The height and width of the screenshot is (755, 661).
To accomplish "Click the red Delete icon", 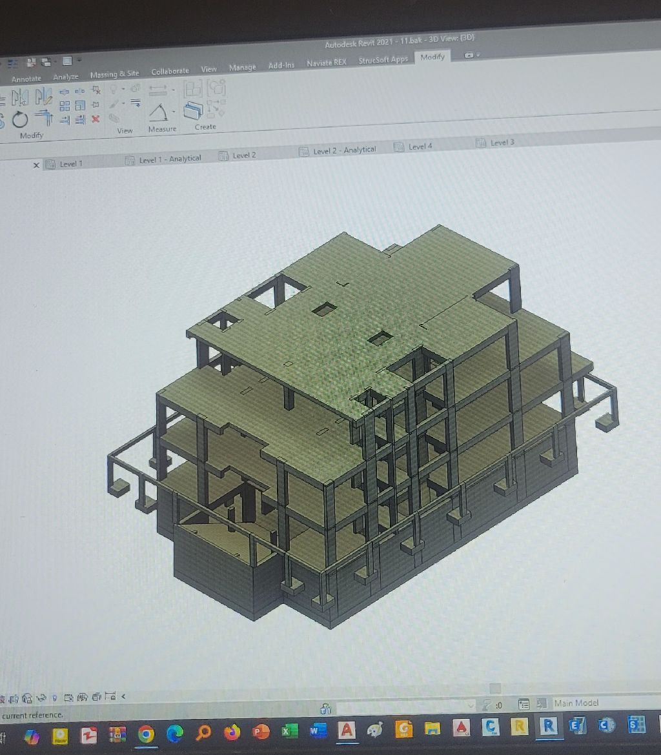I will coord(96,119).
